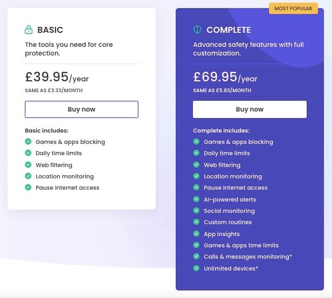Screen dimensions: 332x298
Task: Click checkmark beside Basic Games & apps blocking
Action: pyautogui.click(x=28, y=142)
